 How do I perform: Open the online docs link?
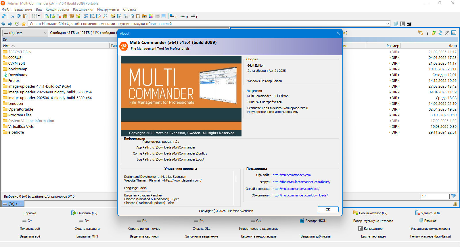click(x=296, y=189)
